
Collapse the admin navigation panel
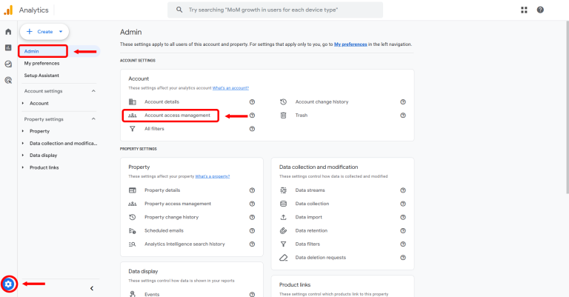(92, 288)
